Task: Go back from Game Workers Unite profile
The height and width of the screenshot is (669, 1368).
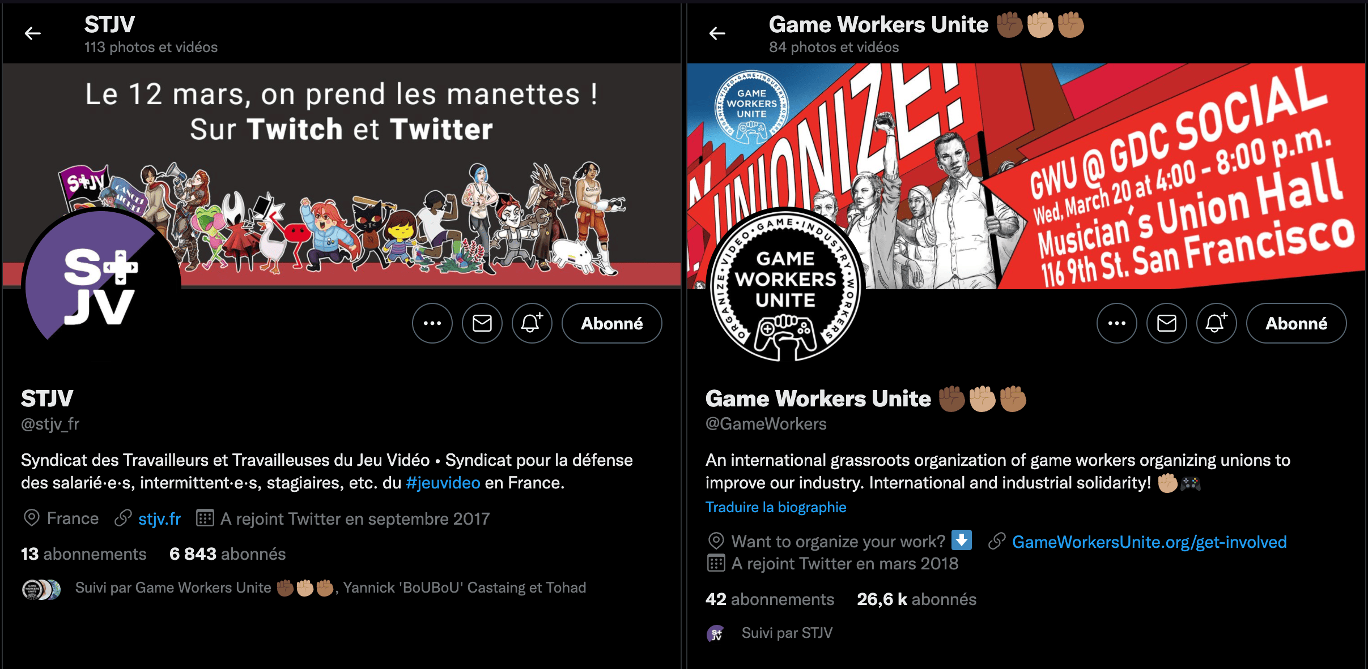Action: click(717, 34)
